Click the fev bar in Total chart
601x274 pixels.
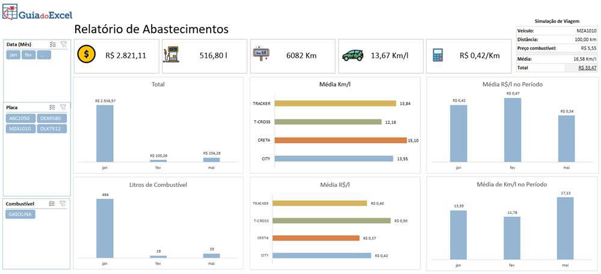click(x=158, y=160)
